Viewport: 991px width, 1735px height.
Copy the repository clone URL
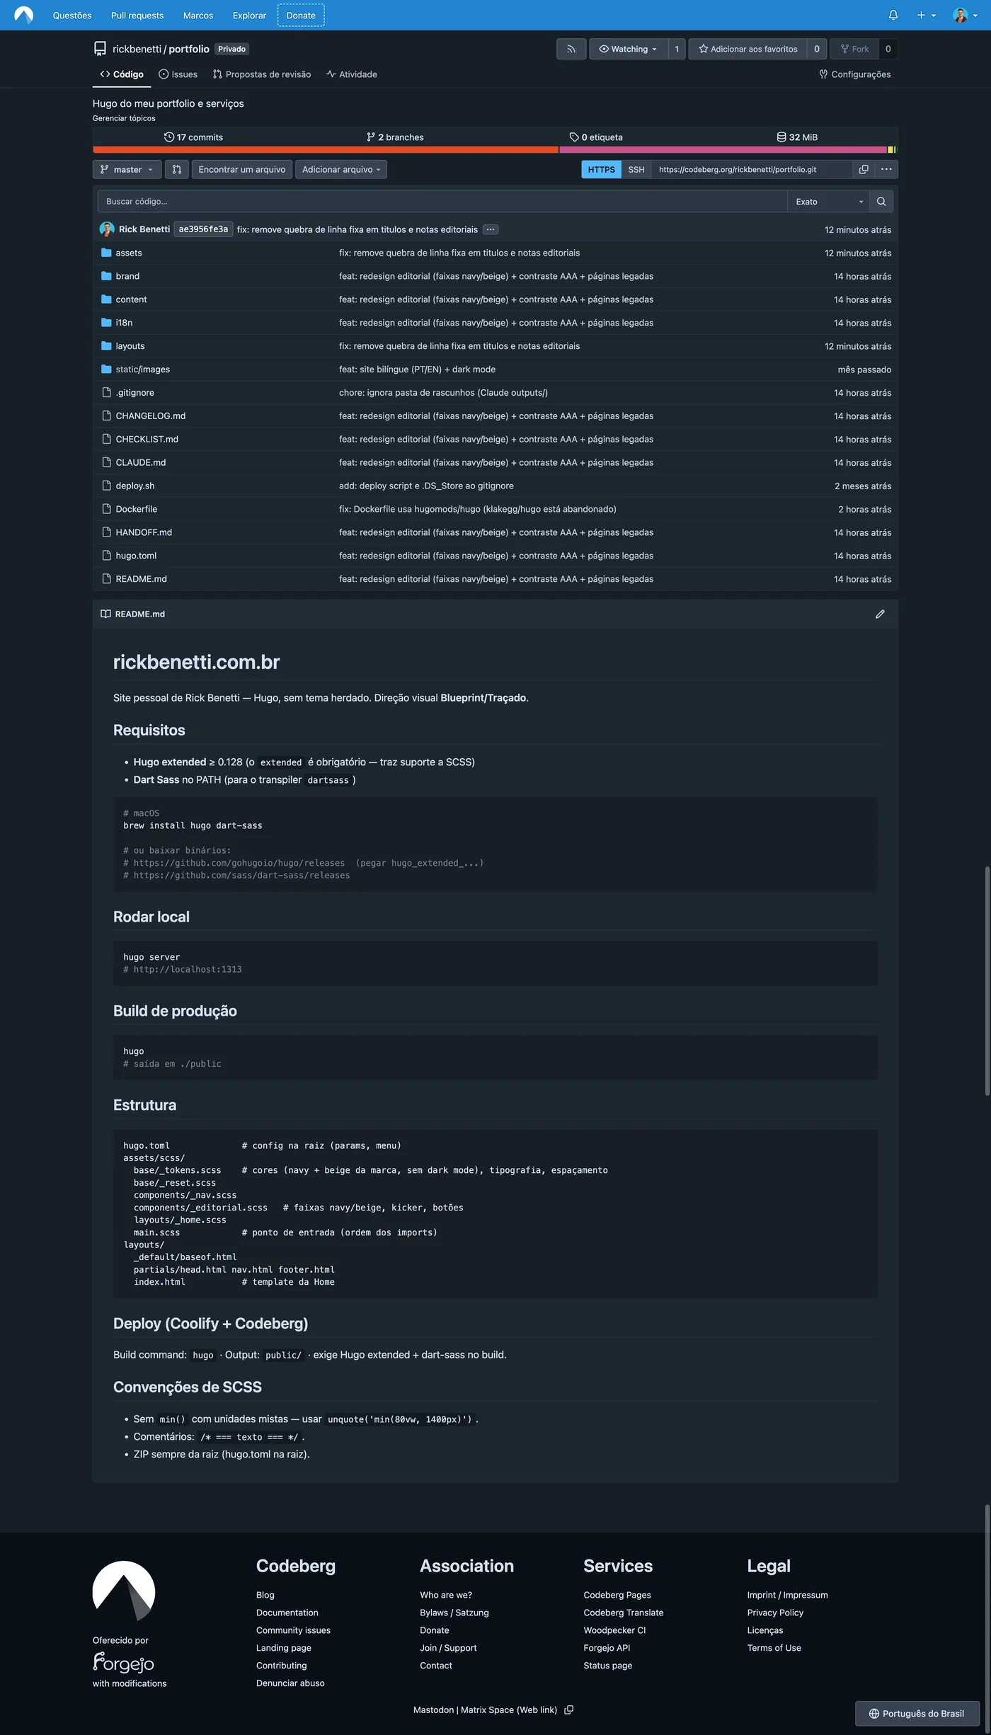[x=864, y=169]
